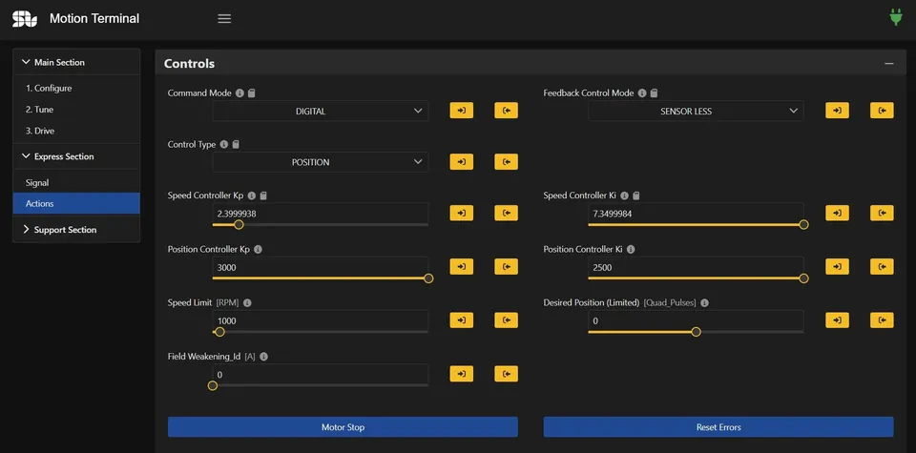Click the left-arrow read icon for Speed Controller Ki
Image resolution: width=916 pixels, height=453 pixels.
coord(882,213)
